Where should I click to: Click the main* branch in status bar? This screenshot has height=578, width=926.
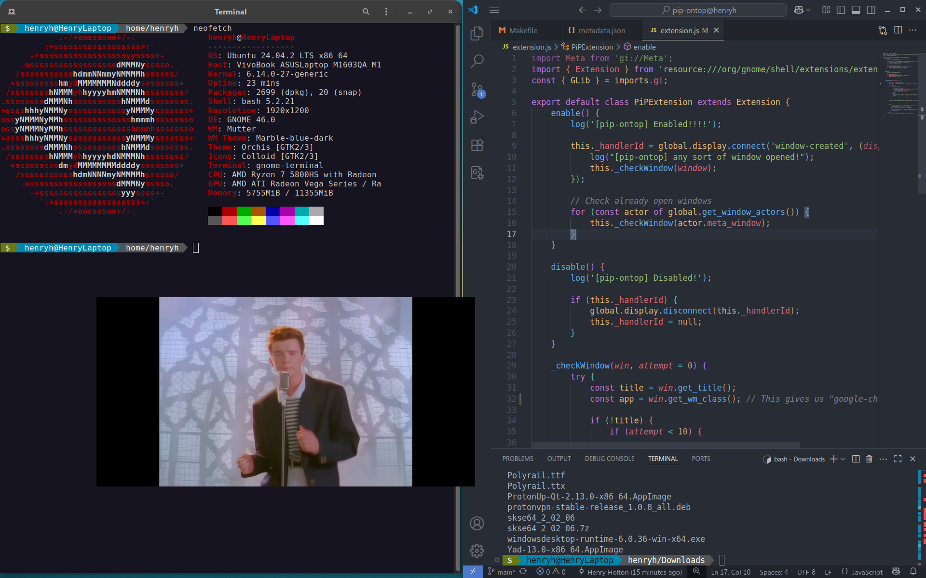(x=502, y=572)
